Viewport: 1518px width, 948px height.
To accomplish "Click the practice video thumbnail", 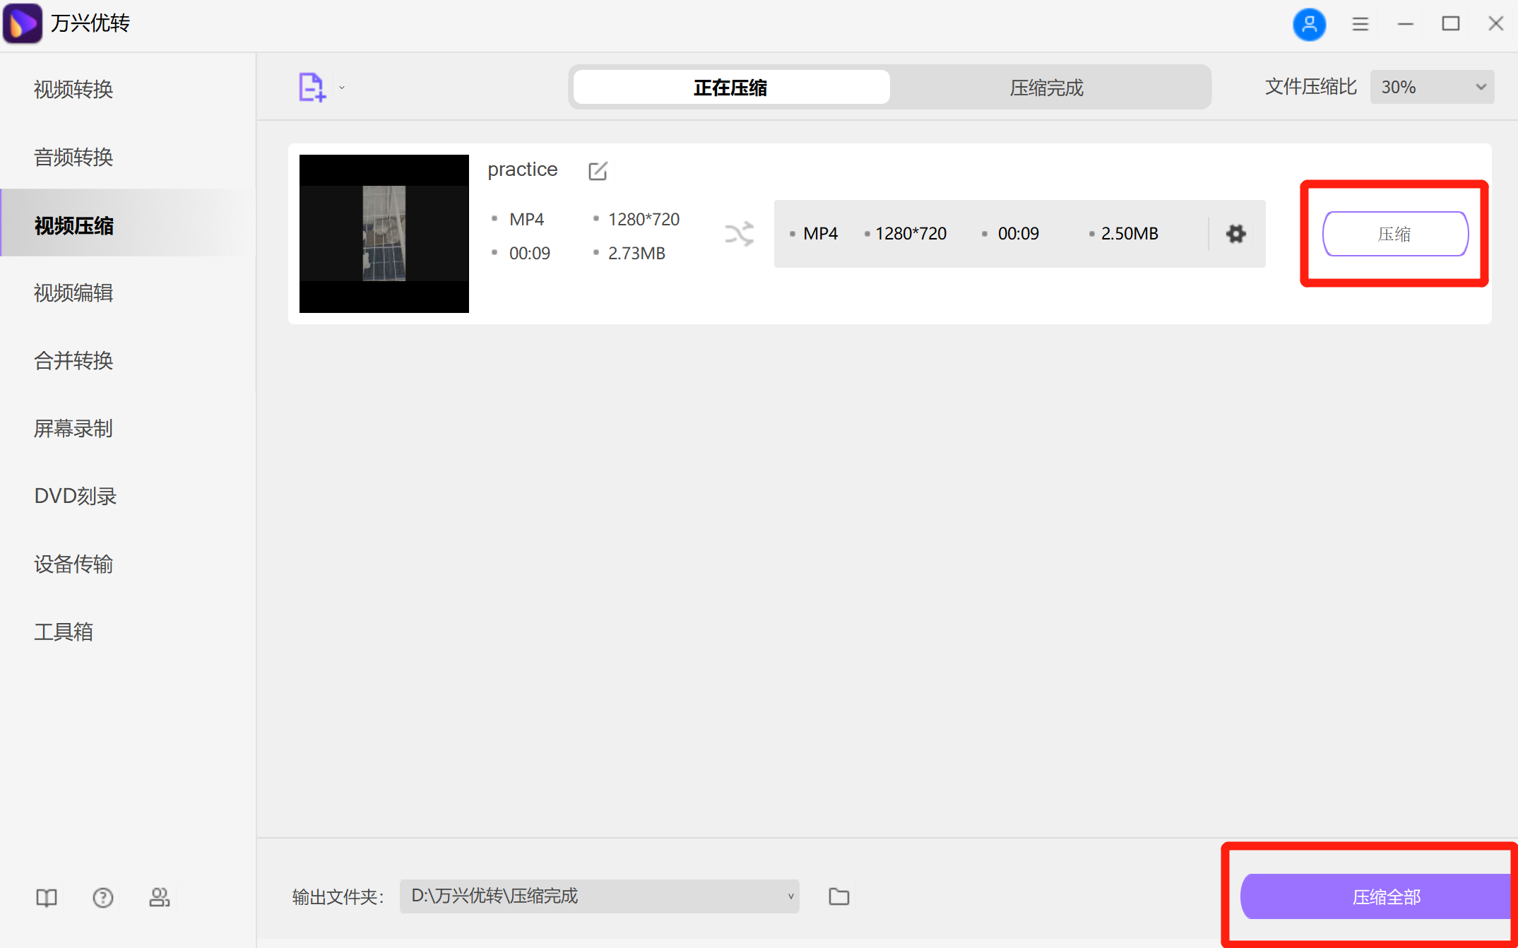I will coord(384,233).
